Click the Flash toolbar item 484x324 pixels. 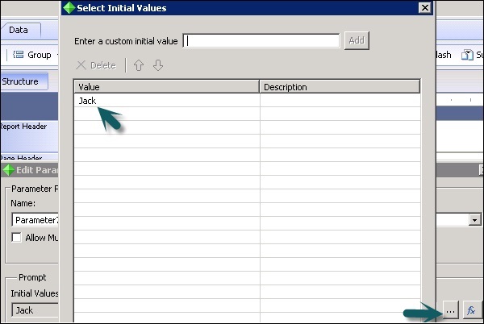tap(444, 55)
